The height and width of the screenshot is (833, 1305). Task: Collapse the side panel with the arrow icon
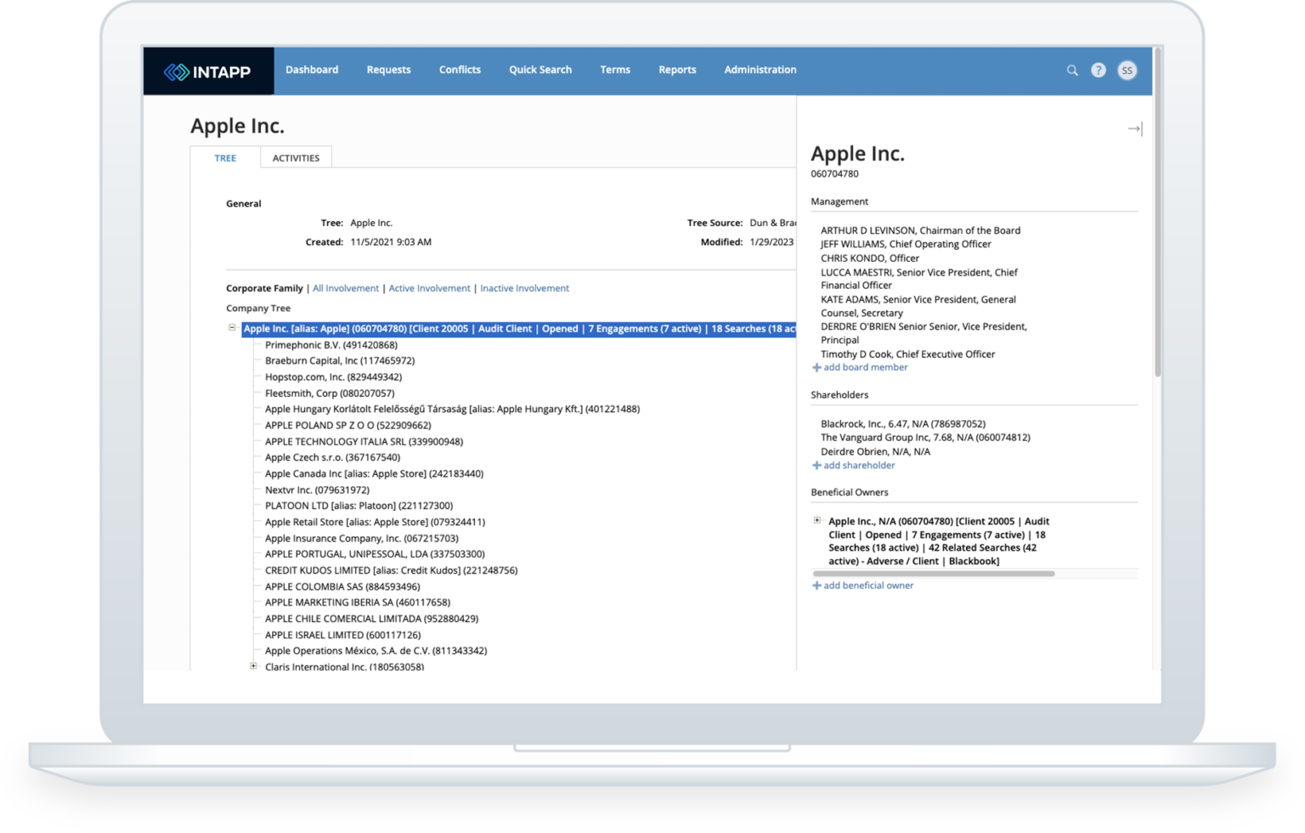click(x=1134, y=127)
